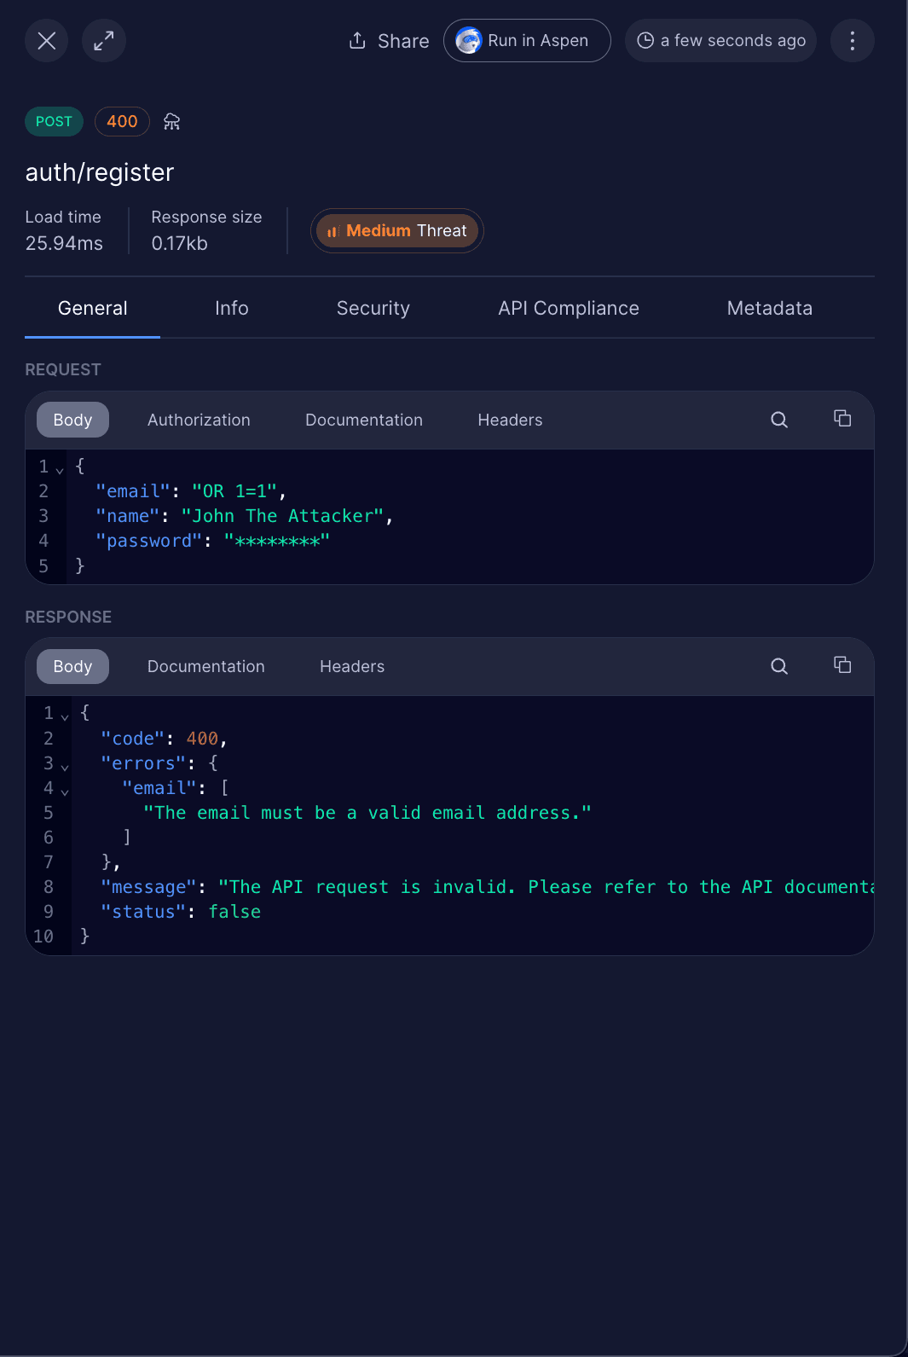Click the 0.17kb response size value
Viewport: 908px width, 1357px height.
[x=180, y=244]
